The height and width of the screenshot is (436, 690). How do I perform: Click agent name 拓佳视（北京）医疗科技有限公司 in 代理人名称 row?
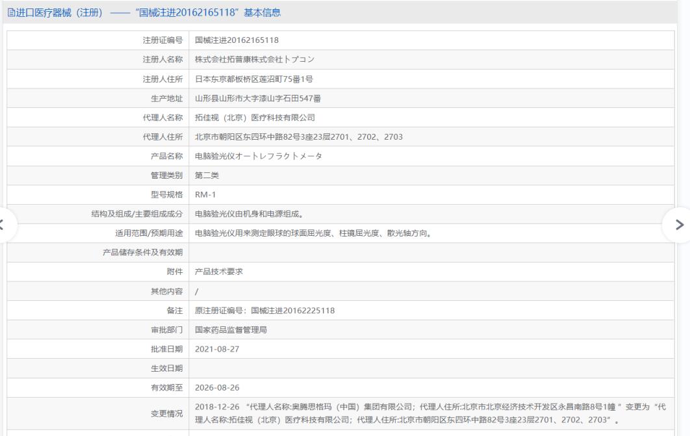(x=255, y=118)
